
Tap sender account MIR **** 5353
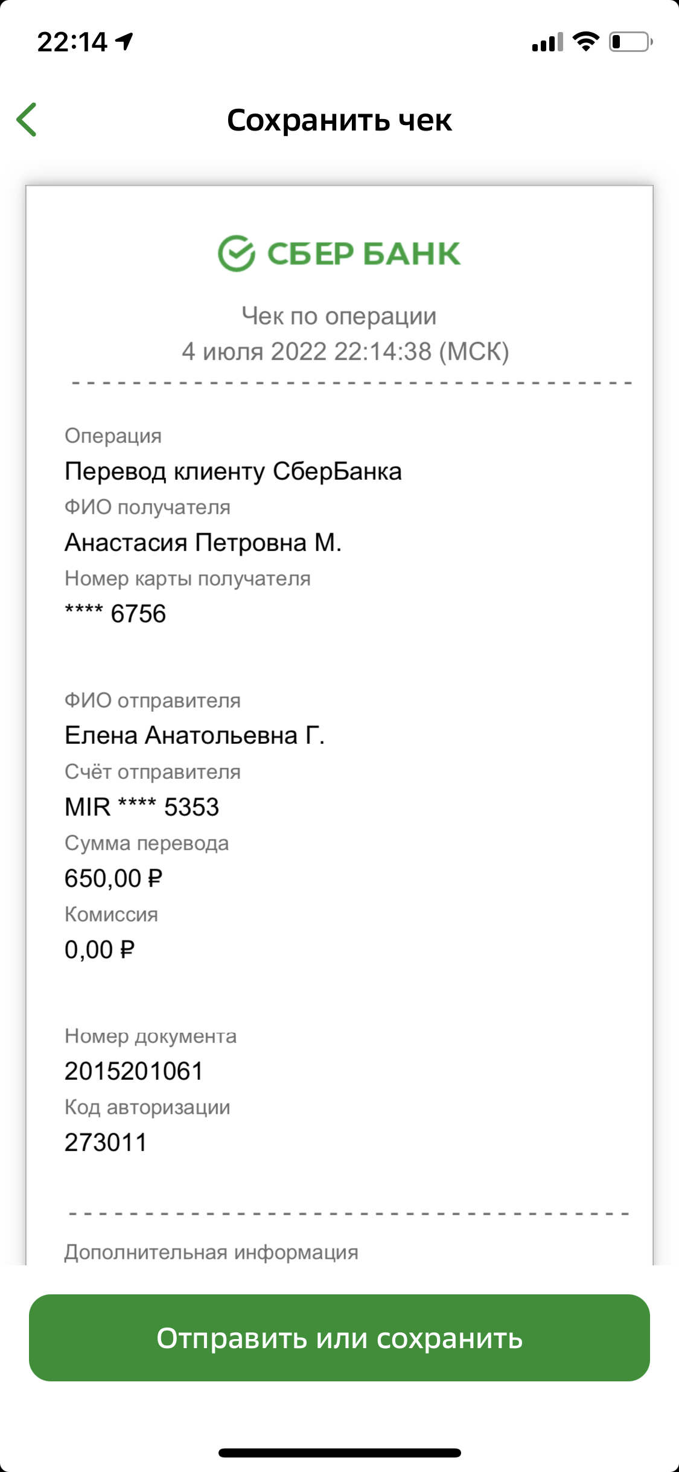point(142,807)
